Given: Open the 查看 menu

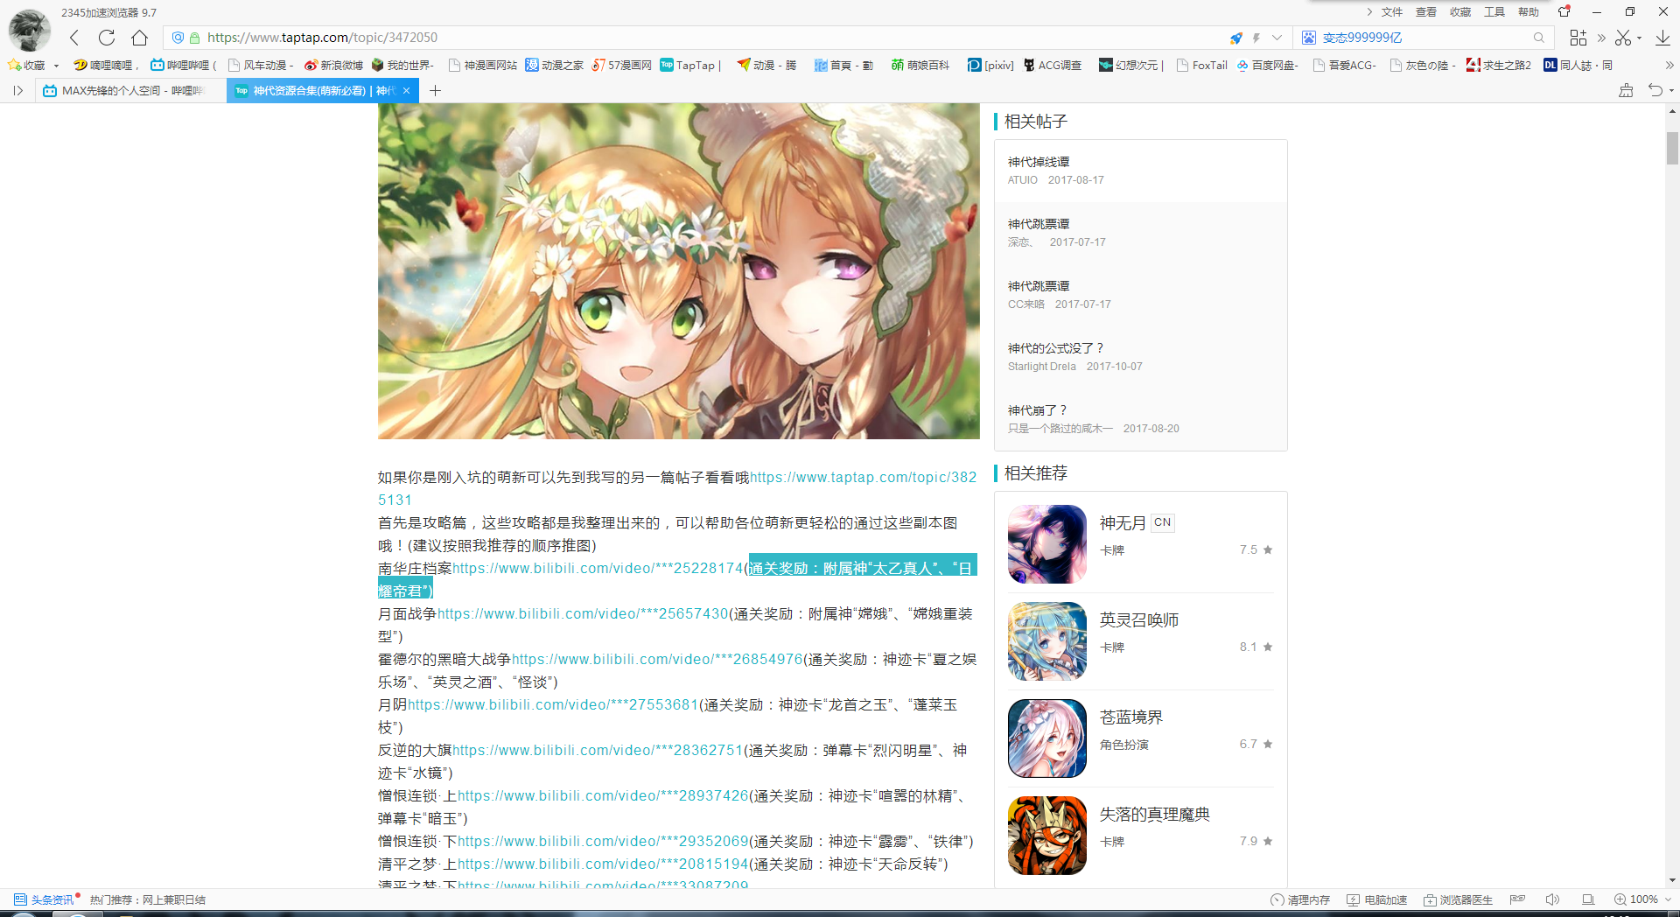Looking at the screenshot, I should pyautogui.click(x=1426, y=11).
